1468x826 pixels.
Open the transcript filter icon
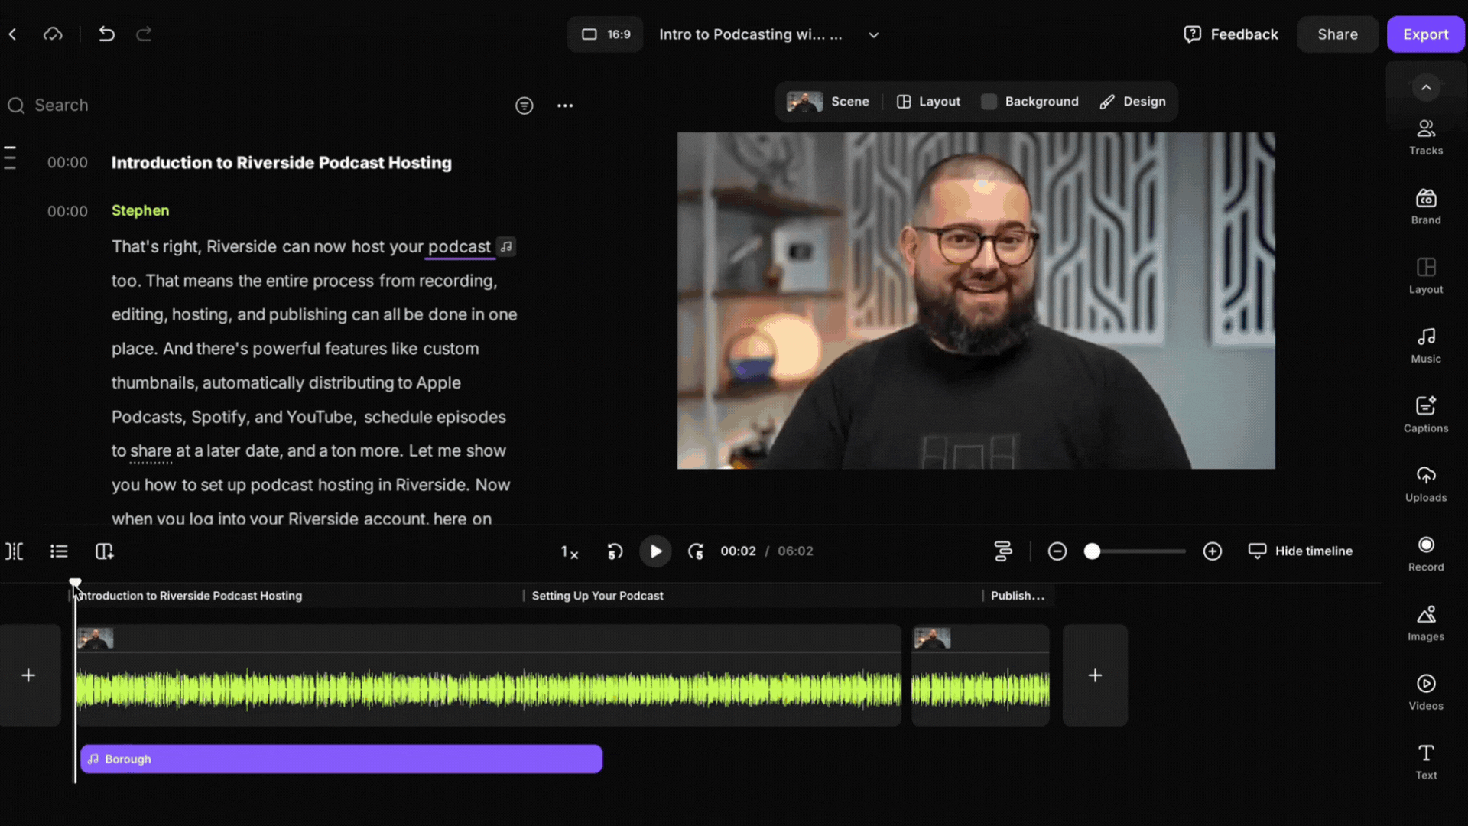(x=524, y=106)
